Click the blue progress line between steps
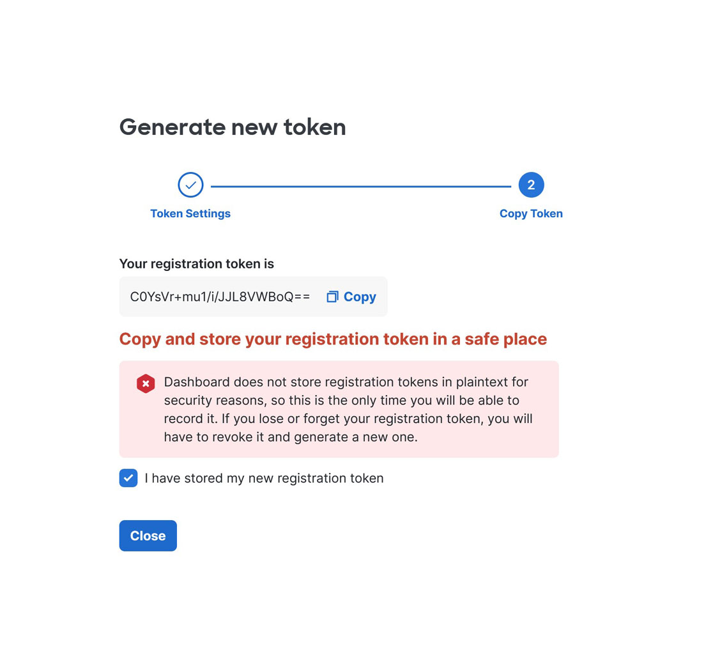The height and width of the screenshot is (671, 713). 360,186
